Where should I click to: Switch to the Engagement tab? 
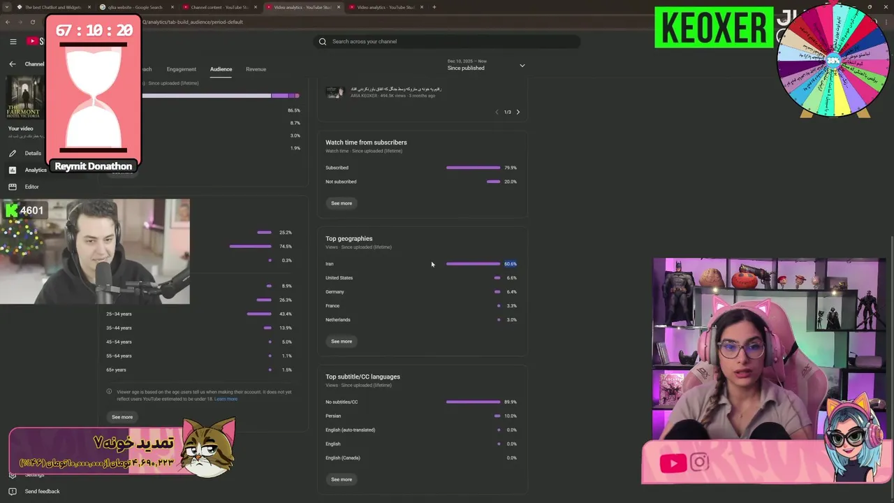(182, 69)
